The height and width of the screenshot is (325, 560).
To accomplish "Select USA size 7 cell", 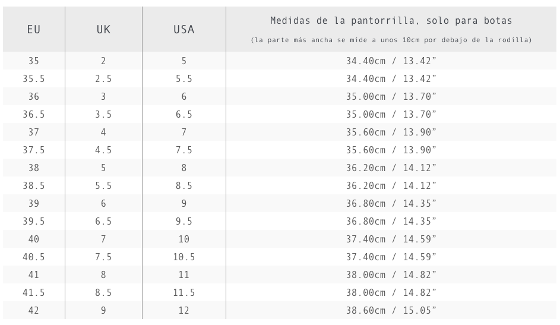I will (x=184, y=132).
